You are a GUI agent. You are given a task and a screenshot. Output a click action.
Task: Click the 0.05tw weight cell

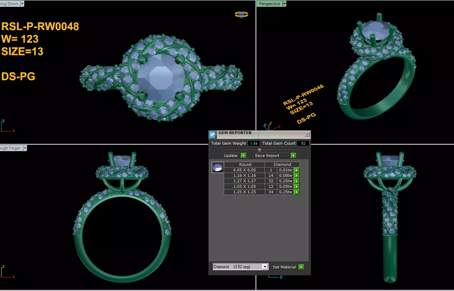(285, 186)
